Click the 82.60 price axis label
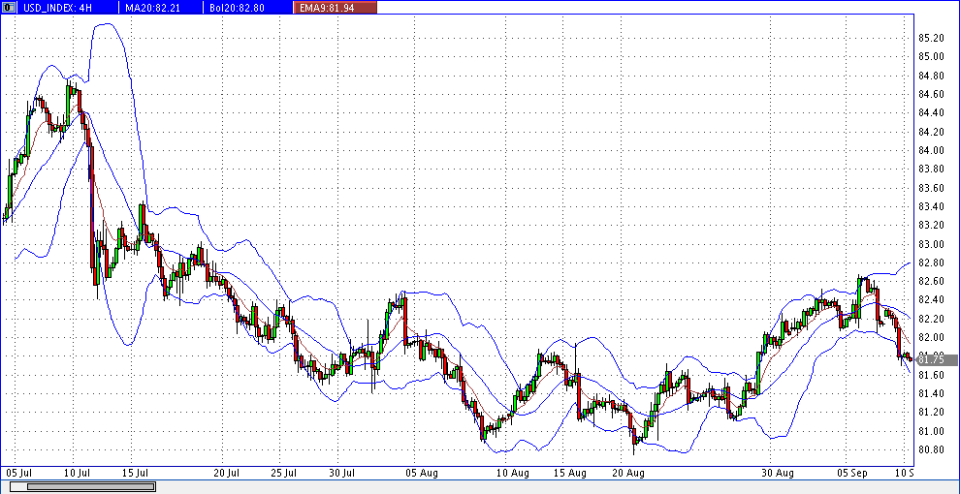960x494 pixels. pyautogui.click(x=931, y=281)
